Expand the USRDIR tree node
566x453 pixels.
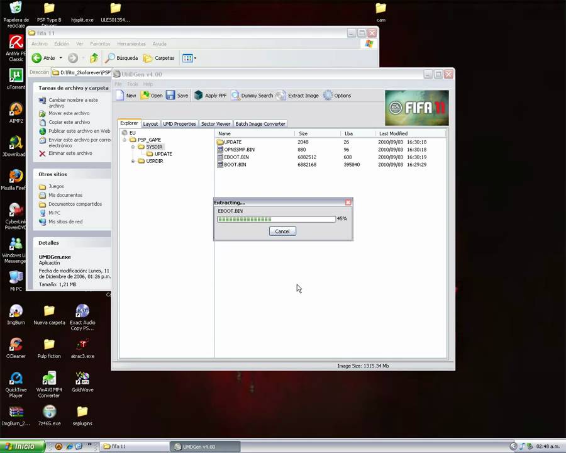(x=133, y=161)
